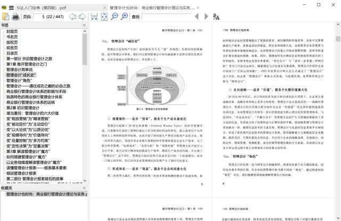341x221 pixels.
Task: Click document scrollbar down arrow
Action: (x=338, y=218)
